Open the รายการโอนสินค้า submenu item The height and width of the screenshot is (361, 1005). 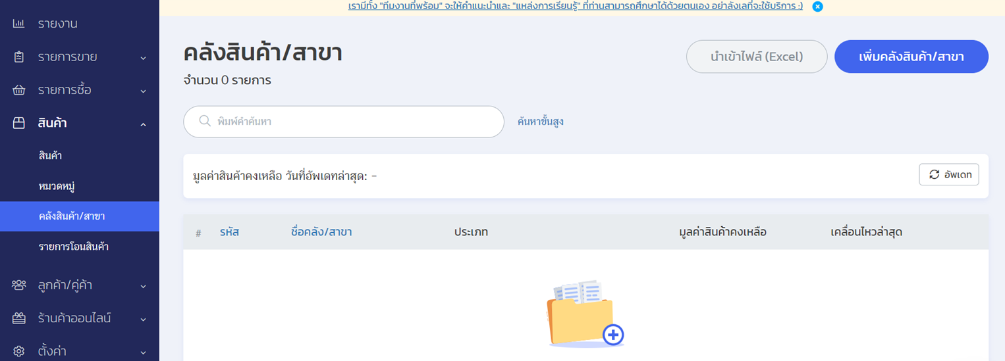(x=74, y=247)
